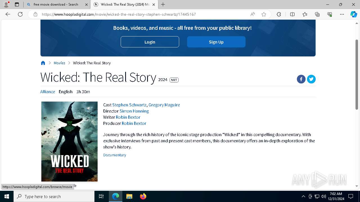Click the 1h 30m runtime text
The width and height of the screenshot is (360, 202).
pyautogui.click(x=83, y=92)
